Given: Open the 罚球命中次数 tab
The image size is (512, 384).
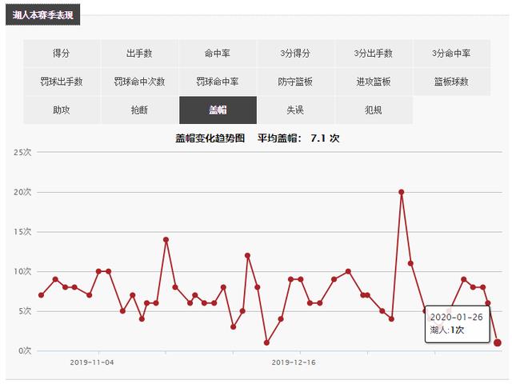Looking at the screenshot, I should click(139, 82).
